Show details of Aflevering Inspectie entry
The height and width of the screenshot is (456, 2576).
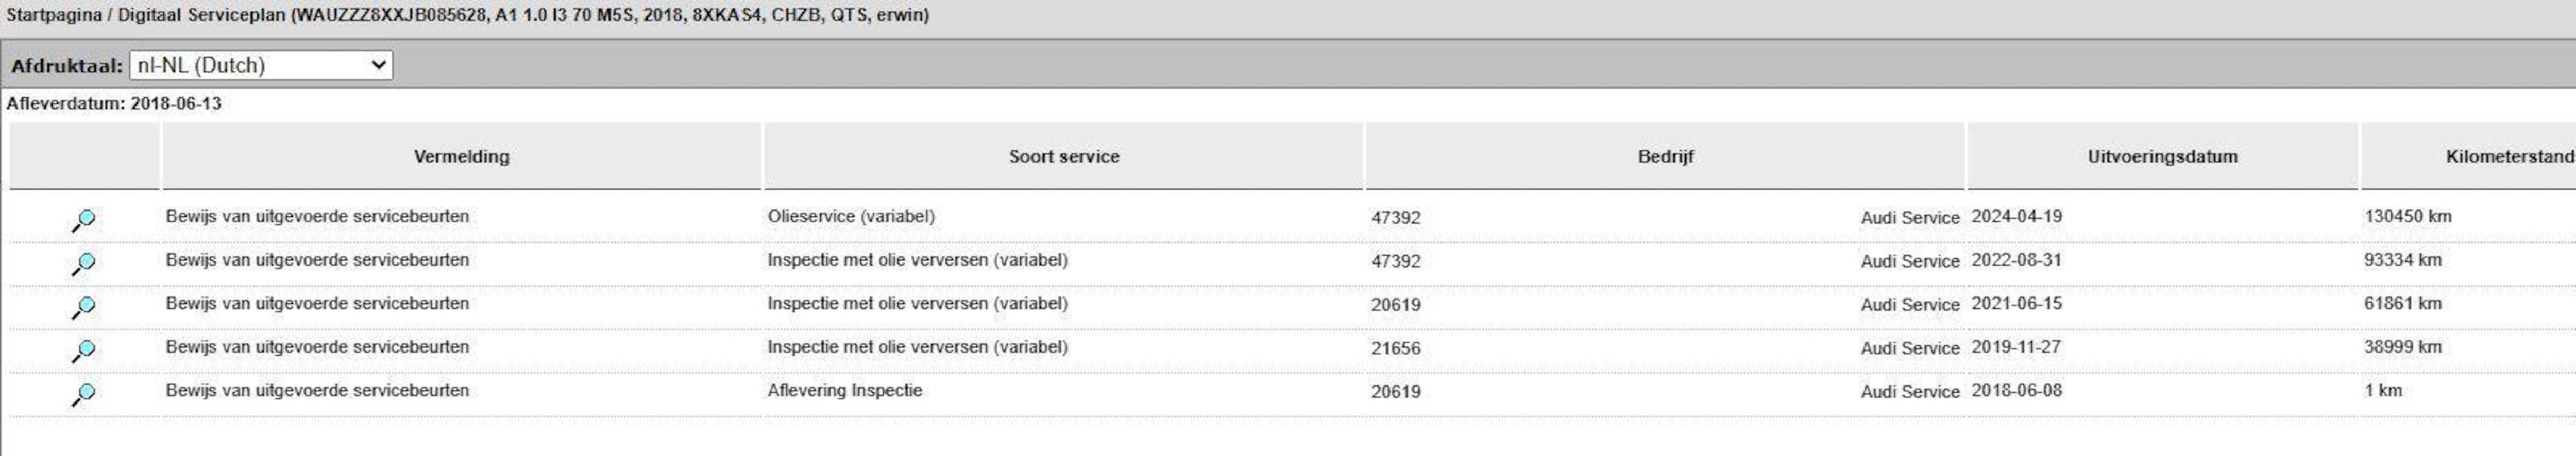pos(84,394)
